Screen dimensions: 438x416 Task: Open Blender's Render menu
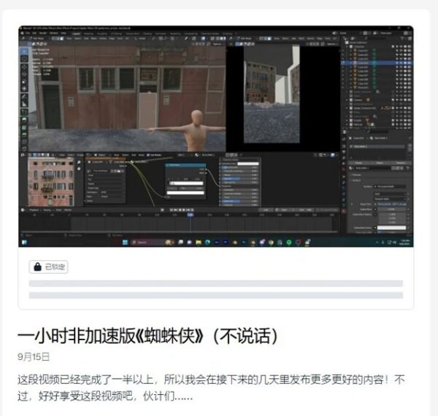[x=43, y=34]
